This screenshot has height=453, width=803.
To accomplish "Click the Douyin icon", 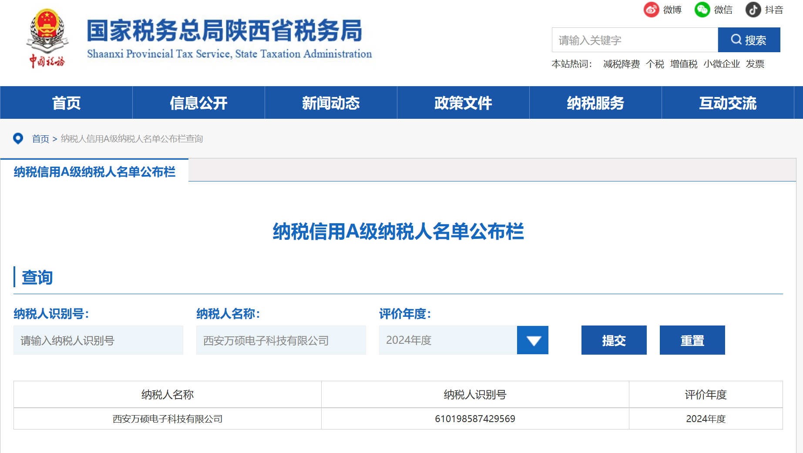I will click(753, 10).
